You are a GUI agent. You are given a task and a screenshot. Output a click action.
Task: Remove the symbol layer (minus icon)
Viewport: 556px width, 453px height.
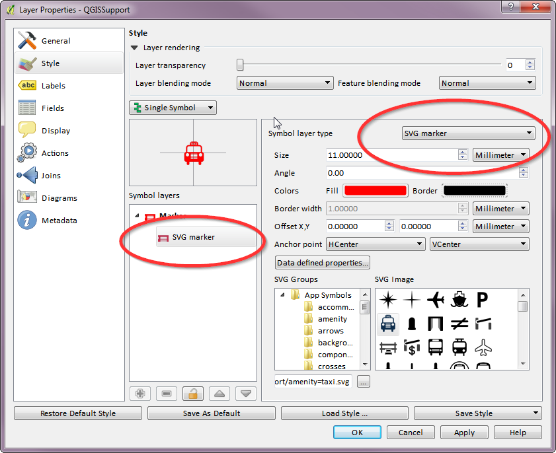(167, 393)
